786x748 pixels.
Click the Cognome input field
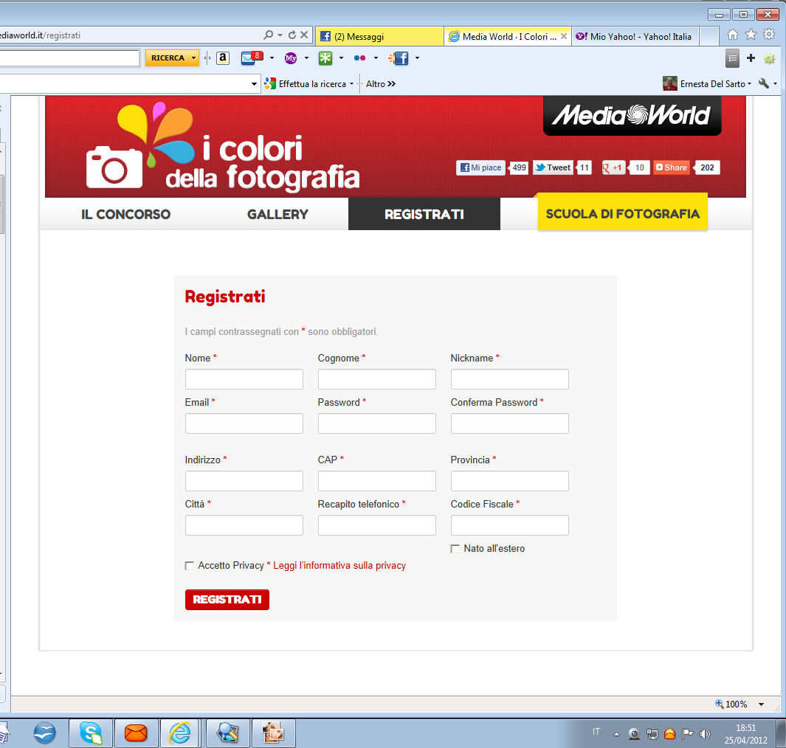tap(377, 379)
